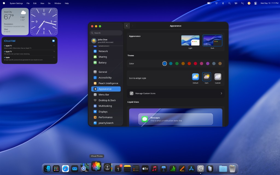Open the Mail app in dock

pyautogui.click(x=75, y=168)
